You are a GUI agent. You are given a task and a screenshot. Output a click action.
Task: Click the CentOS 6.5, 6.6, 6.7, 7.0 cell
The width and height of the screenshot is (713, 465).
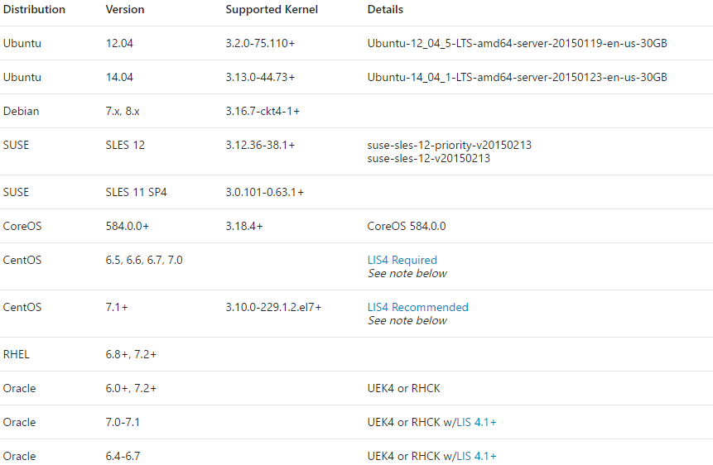(x=144, y=260)
